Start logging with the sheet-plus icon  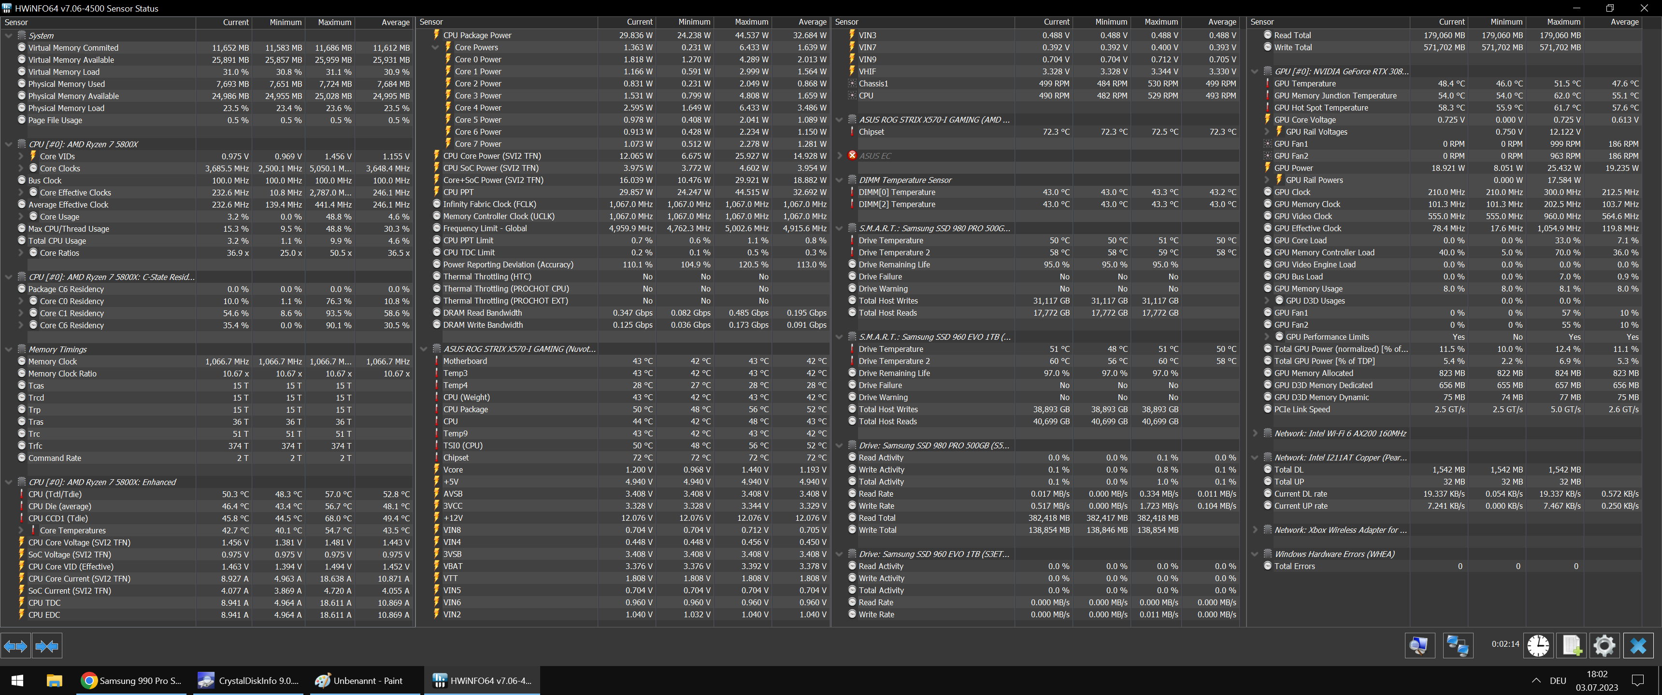click(x=1572, y=645)
